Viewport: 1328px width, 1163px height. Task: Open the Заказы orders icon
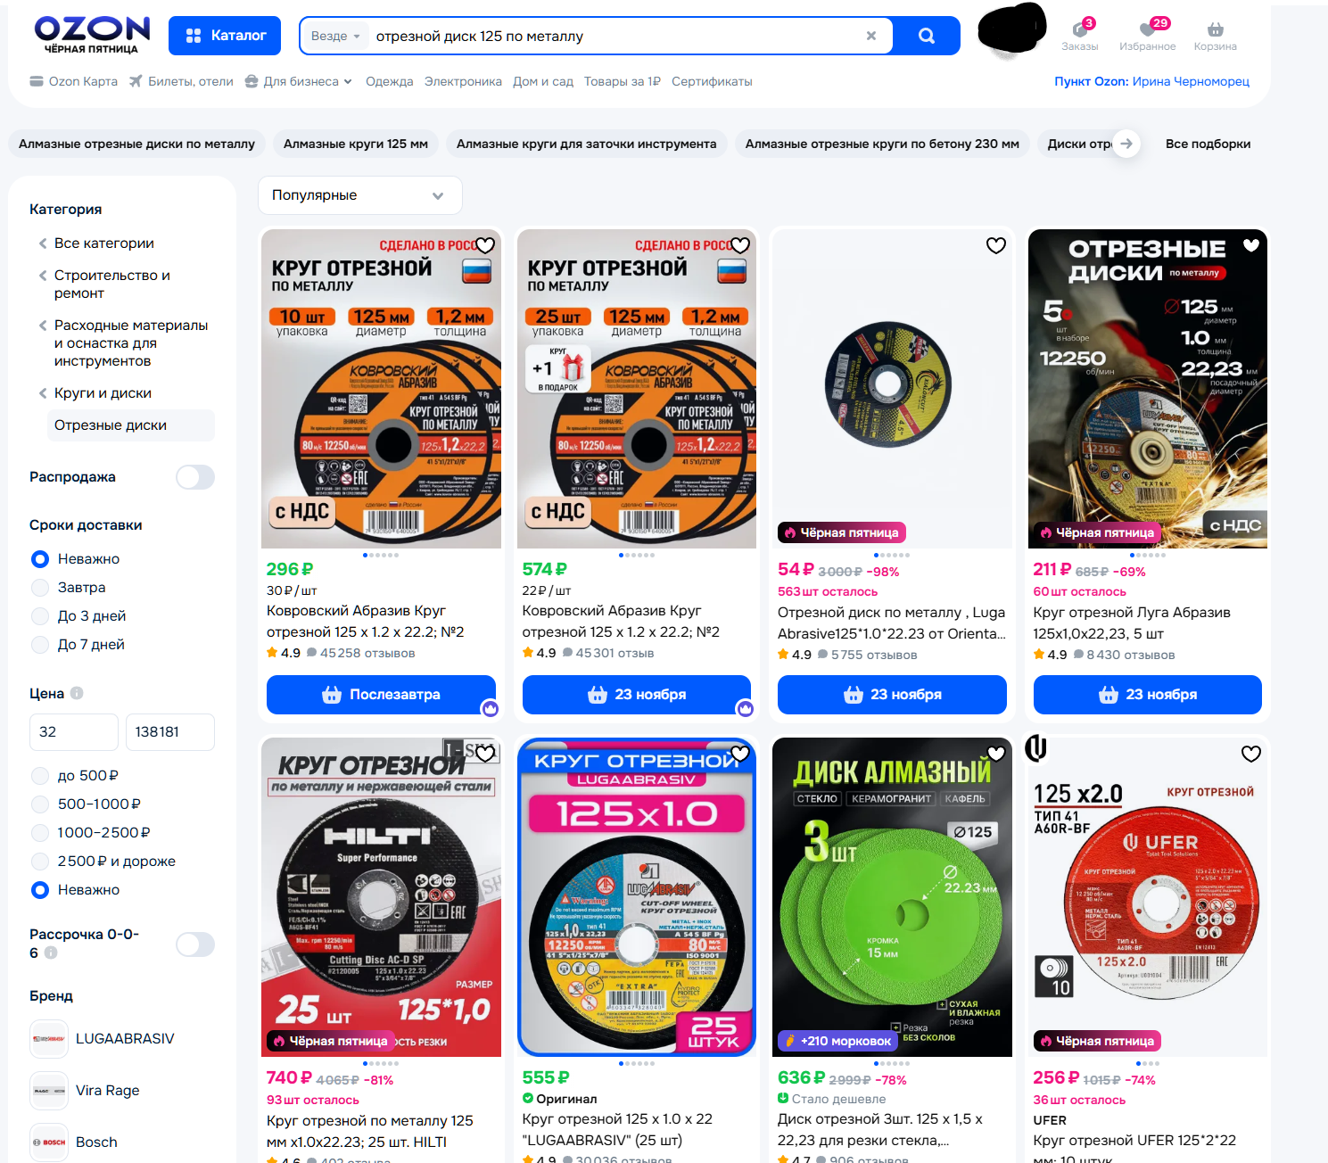[x=1079, y=36]
